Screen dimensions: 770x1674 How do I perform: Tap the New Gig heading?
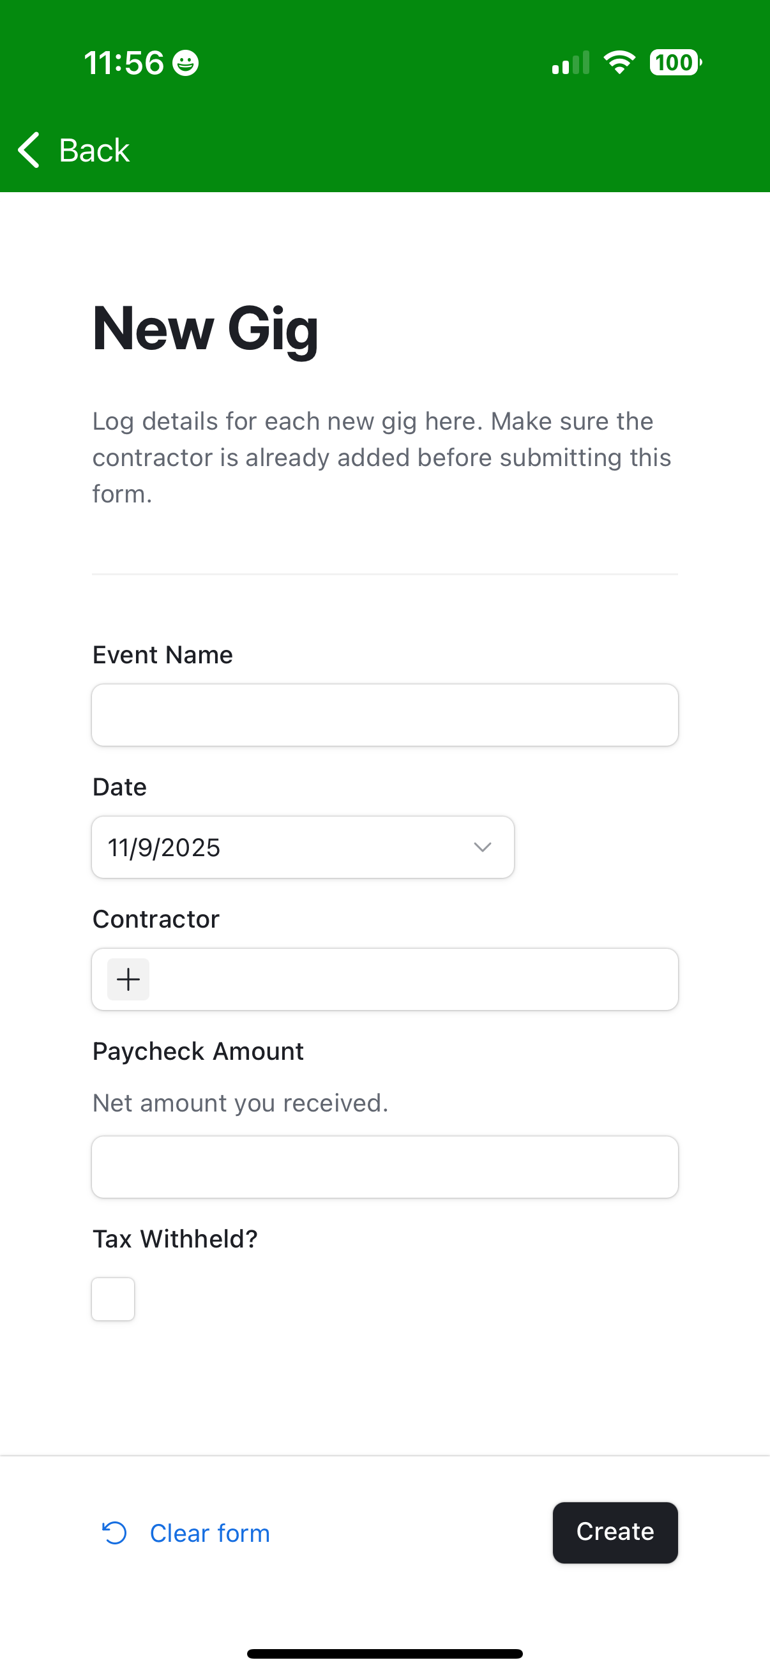(x=206, y=329)
